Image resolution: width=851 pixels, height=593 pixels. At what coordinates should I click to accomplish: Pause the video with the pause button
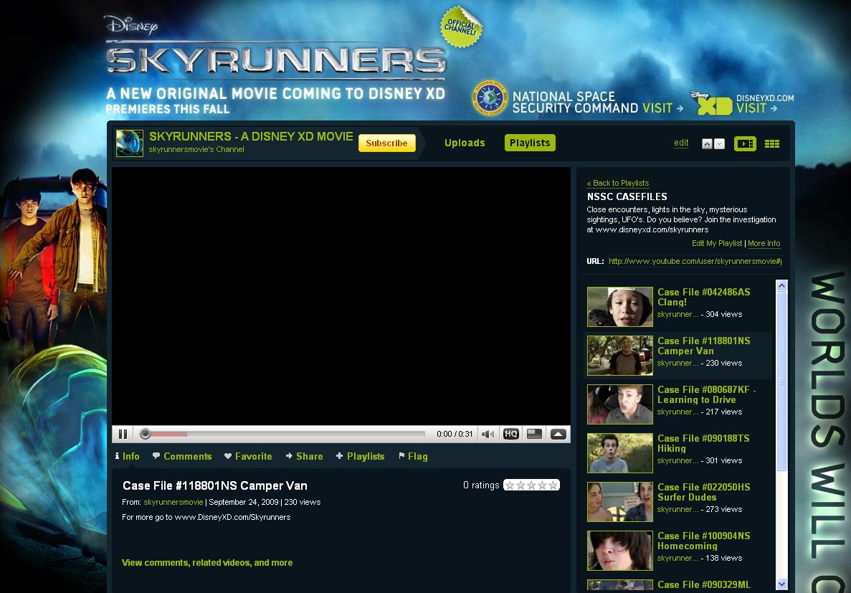point(123,434)
